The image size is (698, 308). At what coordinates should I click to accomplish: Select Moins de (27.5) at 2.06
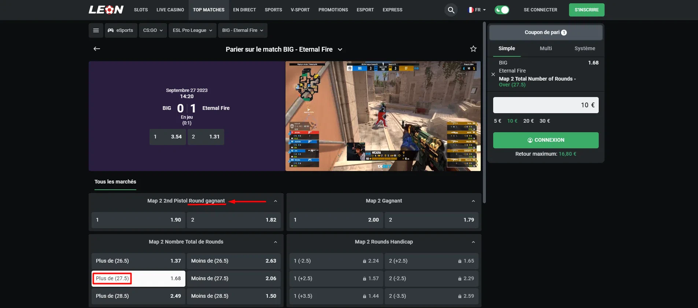click(234, 278)
